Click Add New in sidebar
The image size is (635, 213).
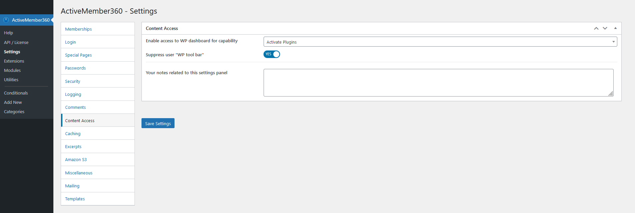click(27, 102)
